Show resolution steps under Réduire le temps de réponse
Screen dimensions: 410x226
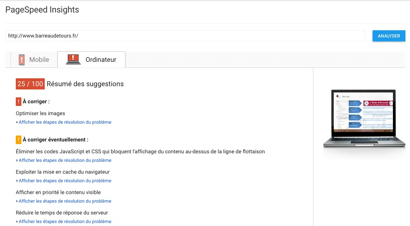(x=65, y=221)
